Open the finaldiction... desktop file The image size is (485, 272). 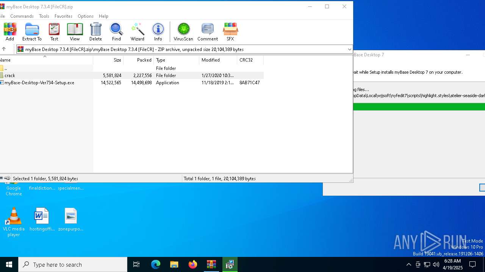coord(42,187)
